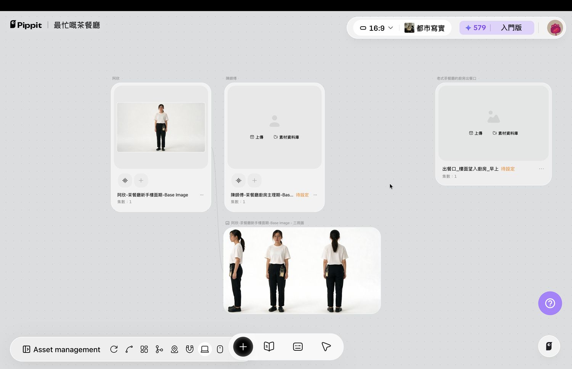
Task: Click the Pippit logo
Action: point(26,25)
